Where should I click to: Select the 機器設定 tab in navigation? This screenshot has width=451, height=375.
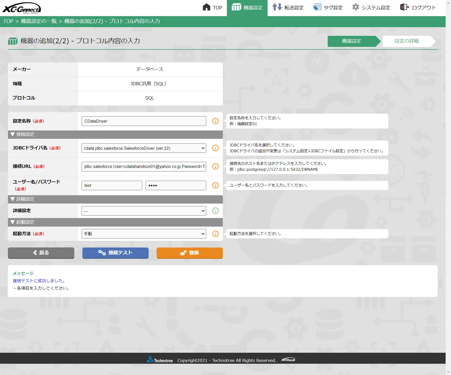point(247,7)
